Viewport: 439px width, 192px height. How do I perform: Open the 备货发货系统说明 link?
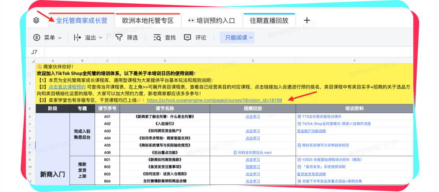[x=311, y=174]
